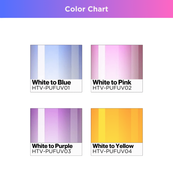Select product code HTV-PUFUV01
The height and width of the screenshot is (173, 173).
[x=51, y=88]
